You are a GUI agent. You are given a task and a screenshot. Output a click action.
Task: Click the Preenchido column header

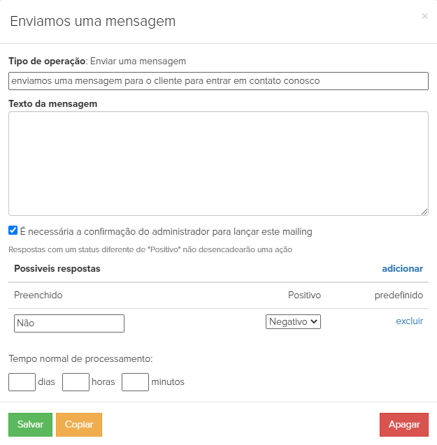tap(38, 296)
